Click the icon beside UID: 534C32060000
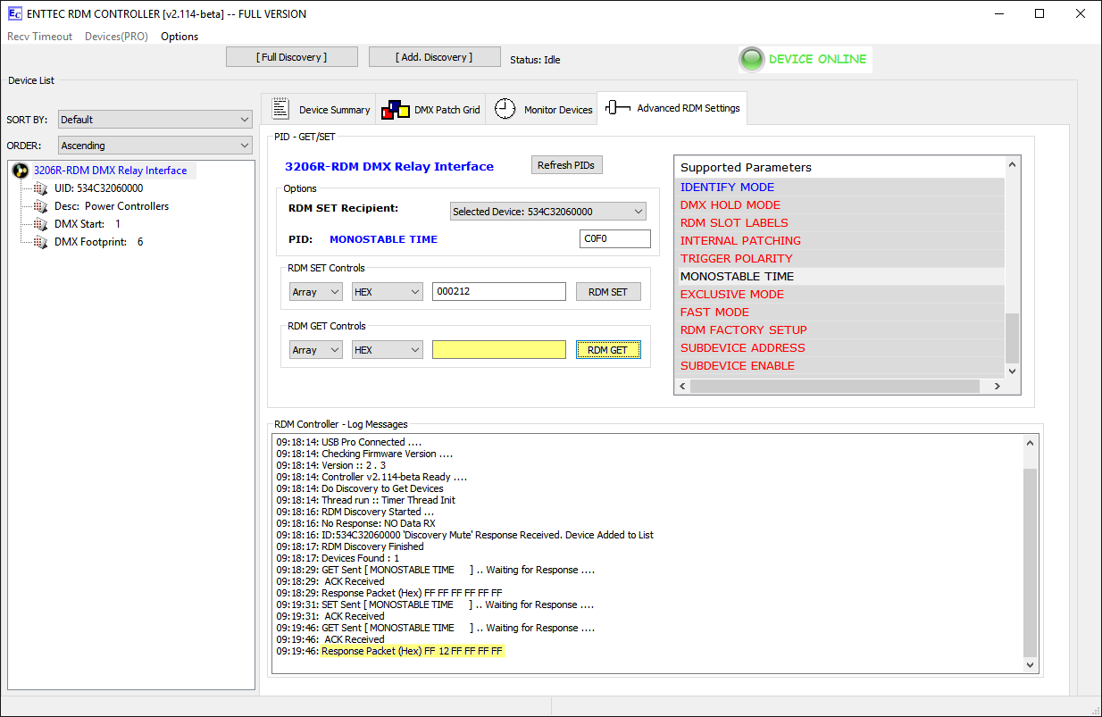Viewport: 1102px width, 717px height. point(40,188)
